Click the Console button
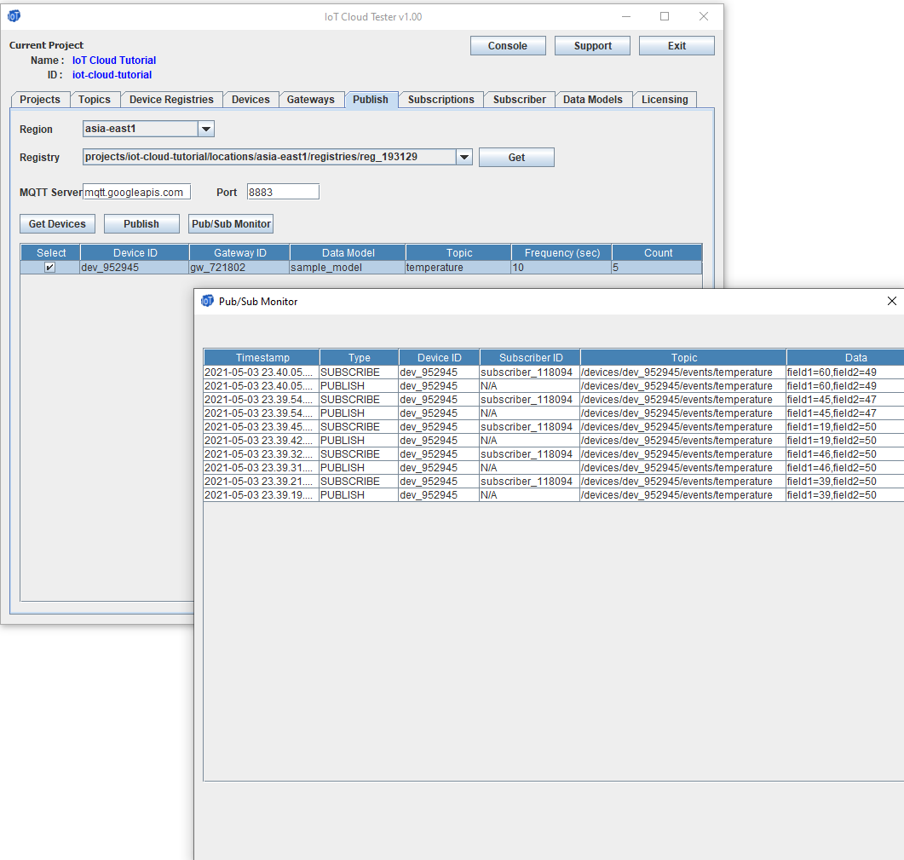The image size is (904, 860). coord(508,45)
